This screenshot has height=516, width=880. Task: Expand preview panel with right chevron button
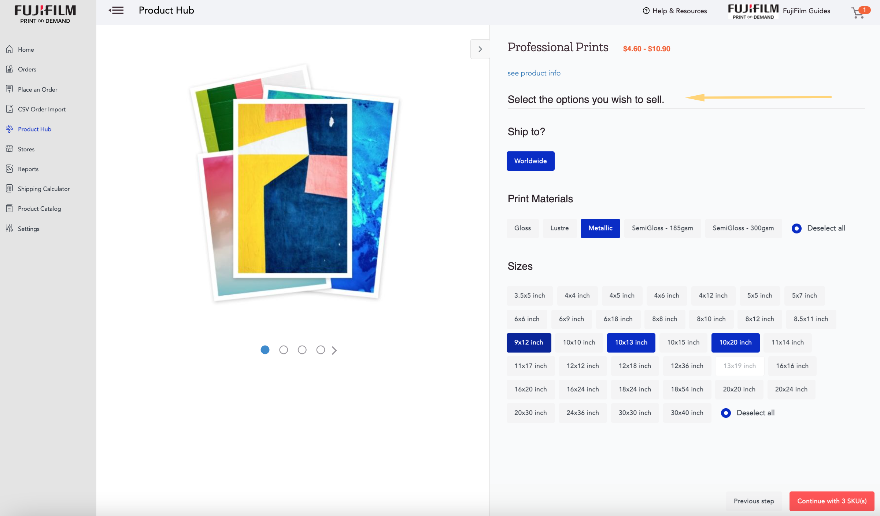[480, 49]
